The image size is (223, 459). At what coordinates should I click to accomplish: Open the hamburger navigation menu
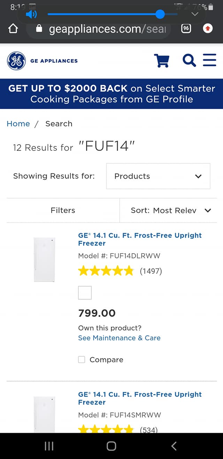(x=209, y=61)
